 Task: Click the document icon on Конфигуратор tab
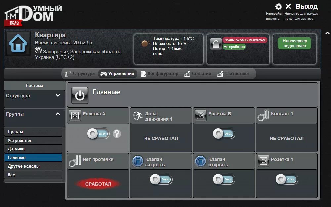click(143, 74)
